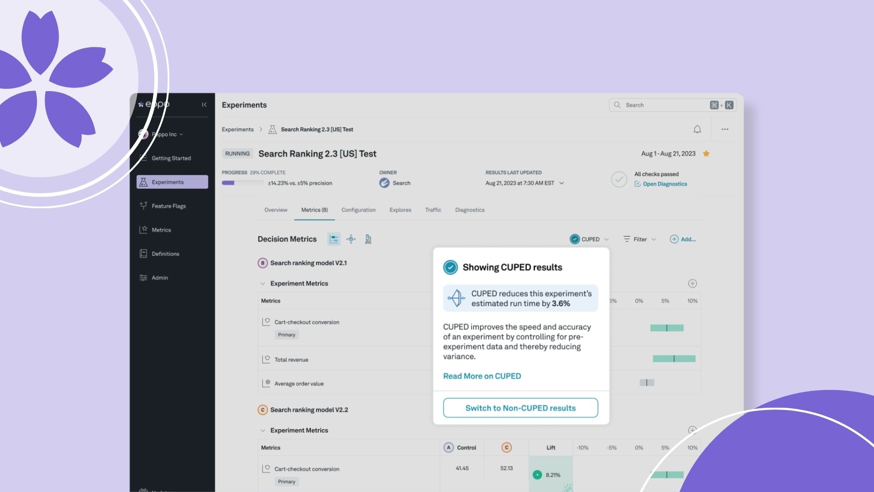This screenshot has width=874, height=492.
Task: Select the crosshair view icon beside Decision Metrics
Action: [351, 239]
